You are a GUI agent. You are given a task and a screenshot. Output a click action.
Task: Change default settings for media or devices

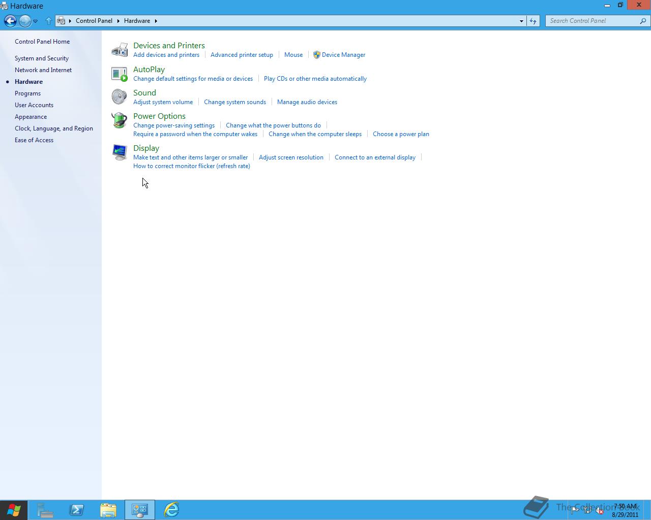coord(193,79)
